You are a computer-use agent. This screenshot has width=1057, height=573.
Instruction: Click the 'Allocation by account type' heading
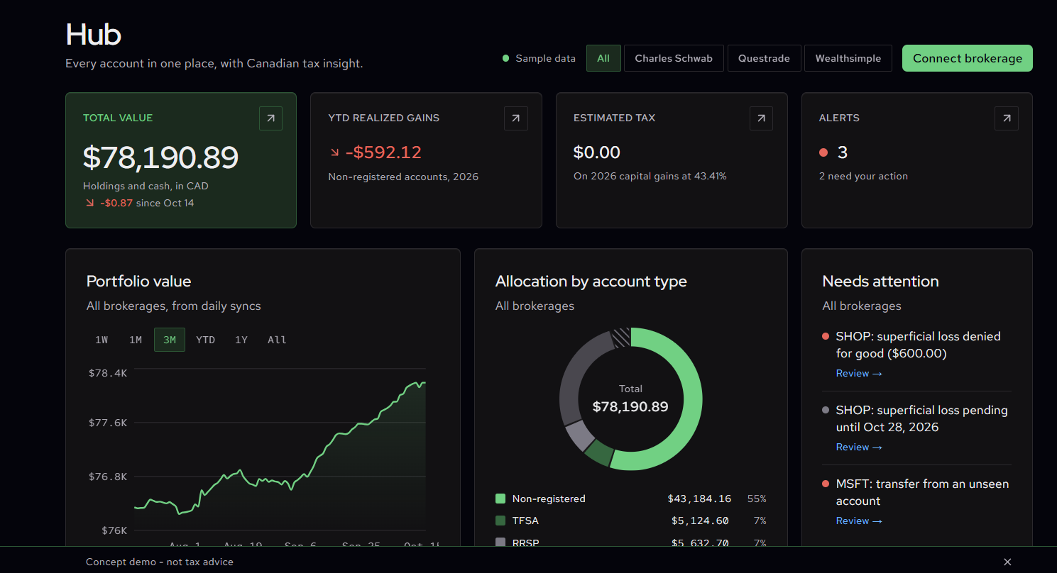point(591,282)
